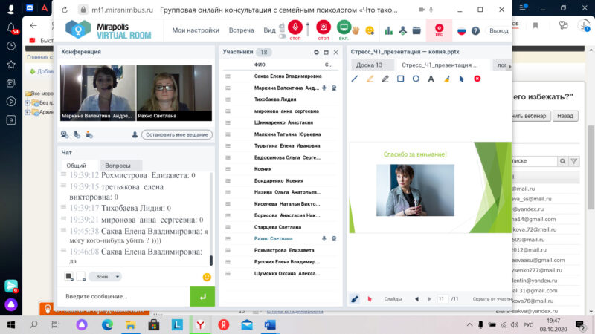Image resolution: width=595 pixels, height=334 pixels.
Task: Close the Participants panel
Action: coord(336,53)
